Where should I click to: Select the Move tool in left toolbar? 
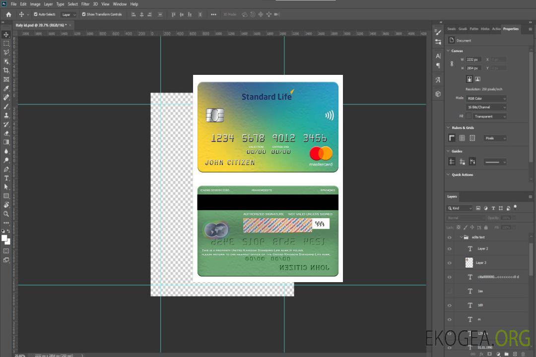6,35
